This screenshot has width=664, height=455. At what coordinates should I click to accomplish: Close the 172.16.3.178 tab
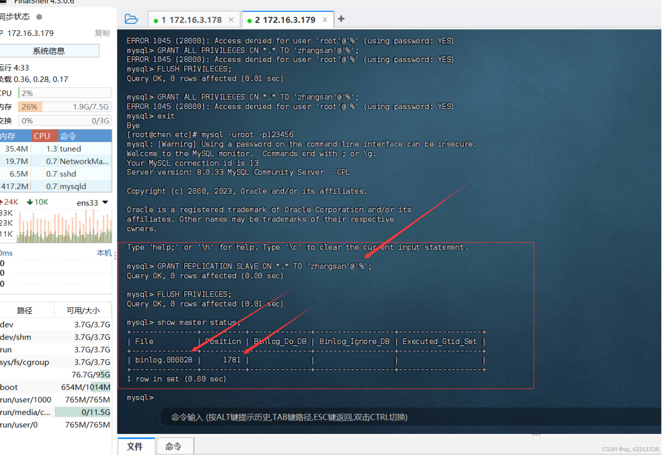coord(231,20)
